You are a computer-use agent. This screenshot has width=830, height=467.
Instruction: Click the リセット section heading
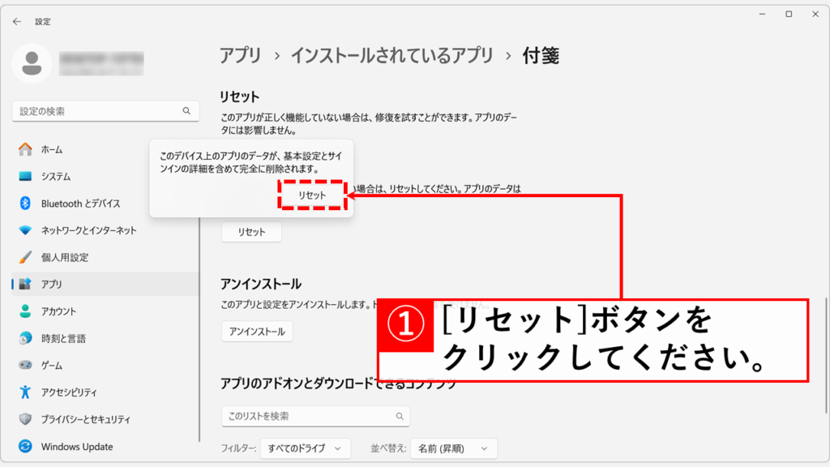[240, 97]
